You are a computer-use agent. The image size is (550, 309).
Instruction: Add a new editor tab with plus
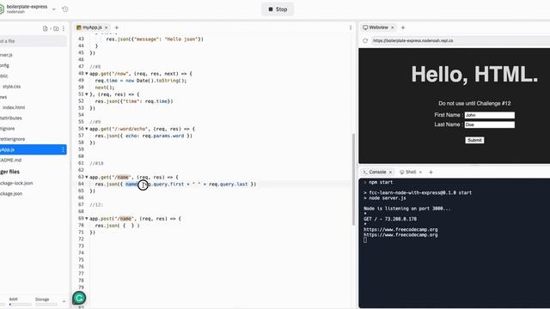pyautogui.click(x=117, y=27)
